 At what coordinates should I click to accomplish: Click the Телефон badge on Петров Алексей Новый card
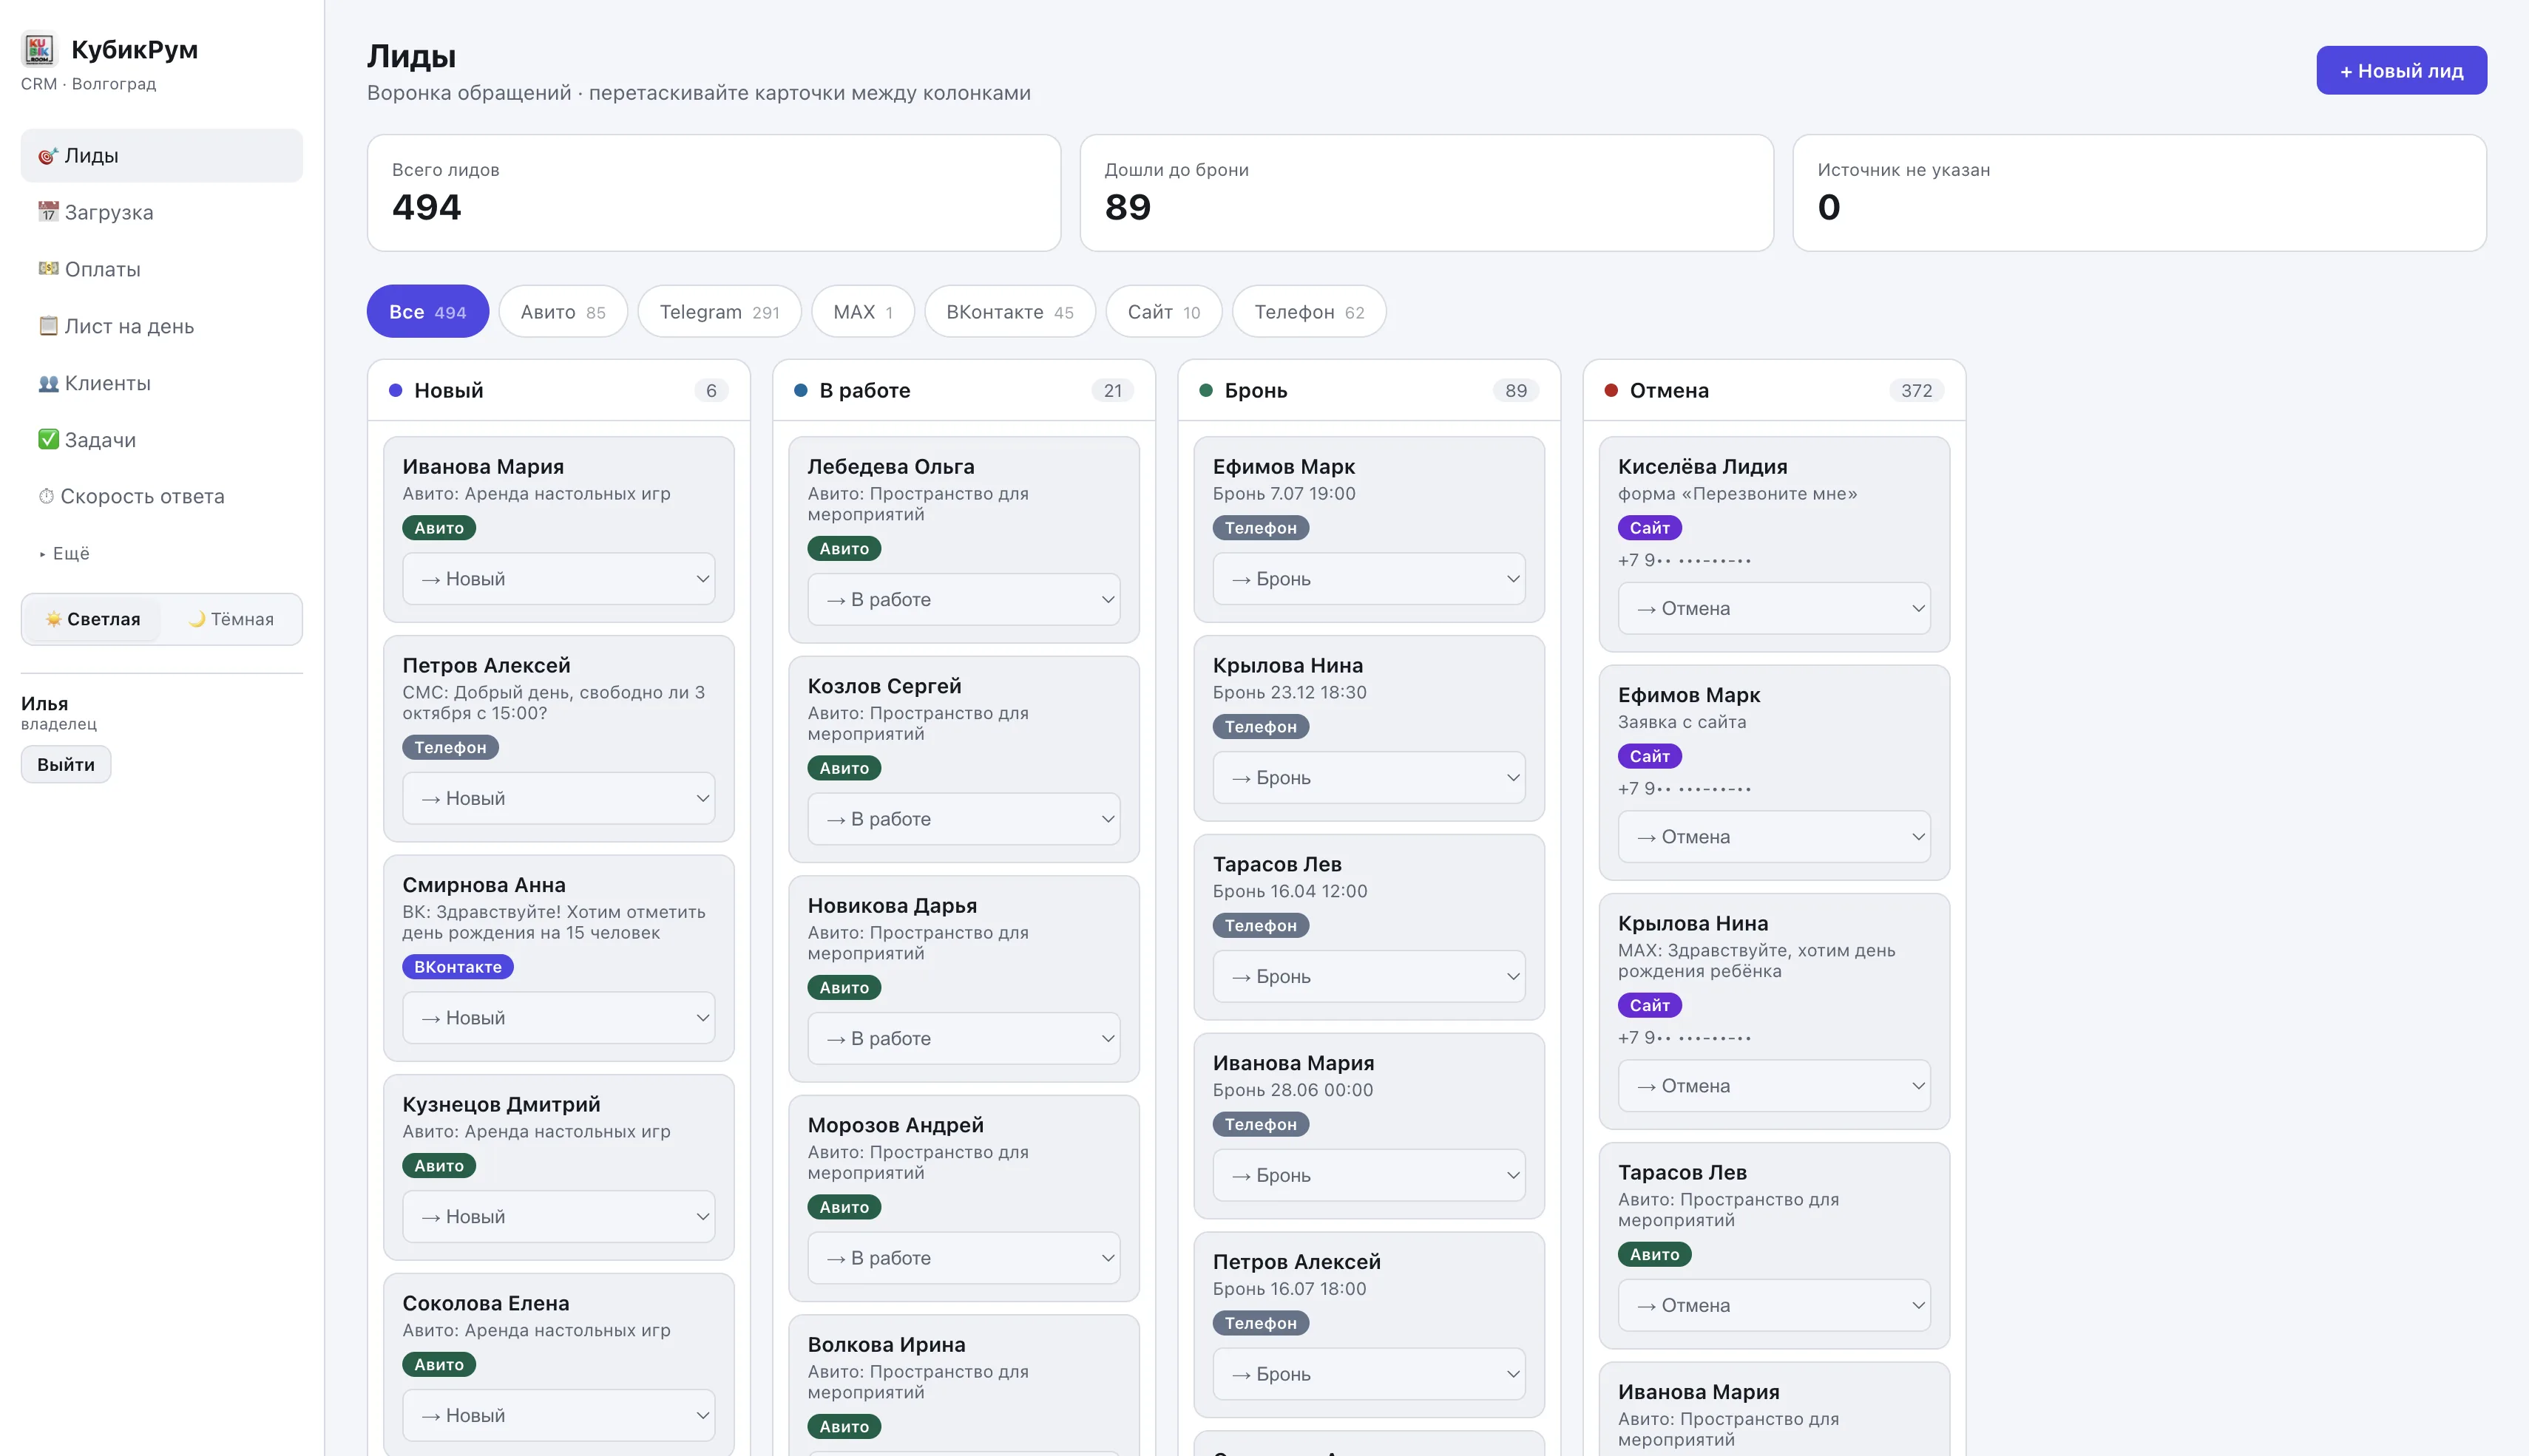pos(450,747)
